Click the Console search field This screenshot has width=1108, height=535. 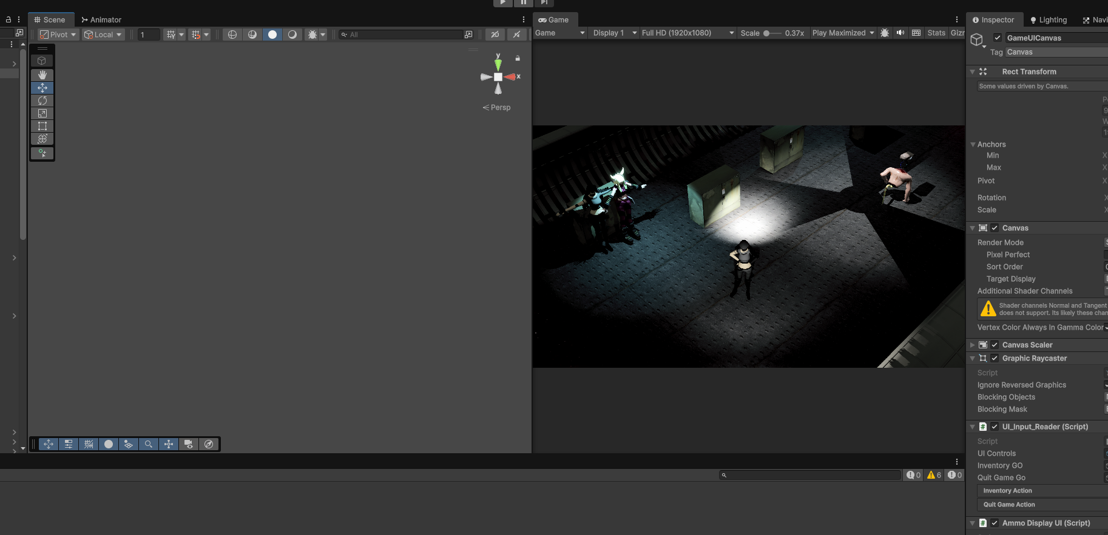[x=810, y=475]
